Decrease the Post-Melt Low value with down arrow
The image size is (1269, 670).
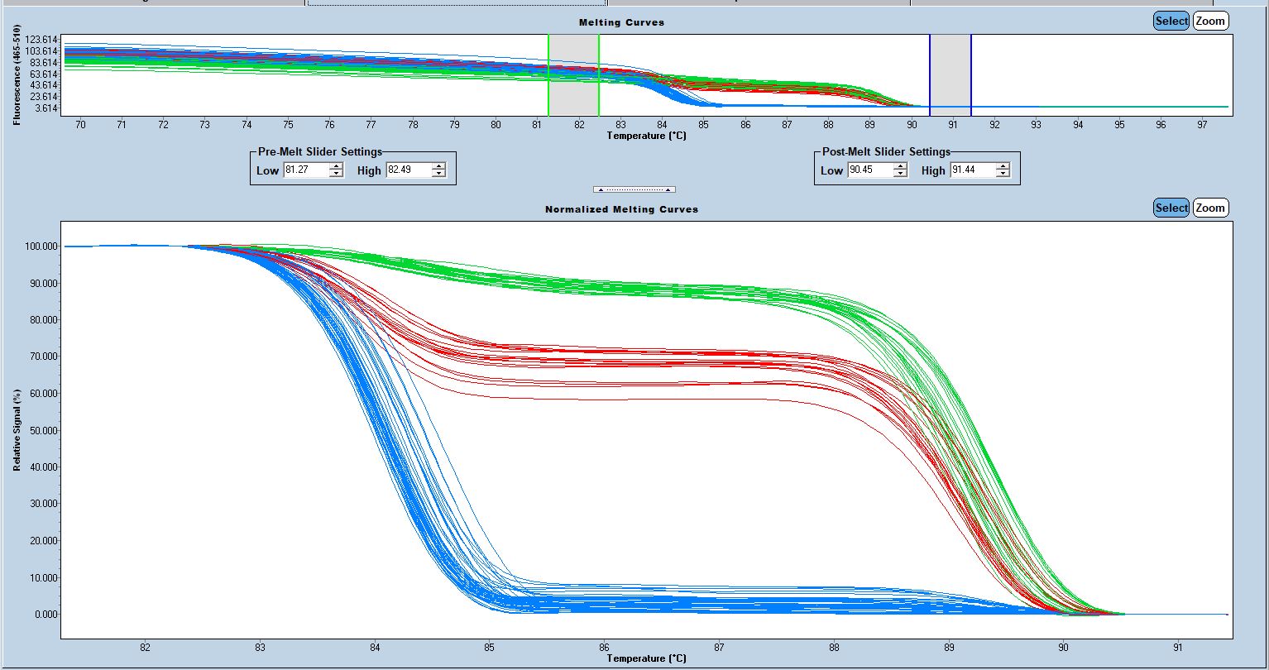click(x=900, y=174)
